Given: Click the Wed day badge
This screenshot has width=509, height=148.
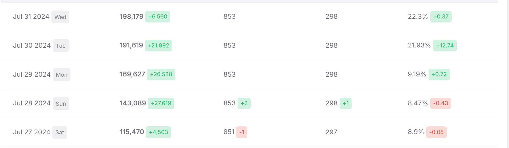Looking at the screenshot, I should pyautogui.click(x=60, y=17).
